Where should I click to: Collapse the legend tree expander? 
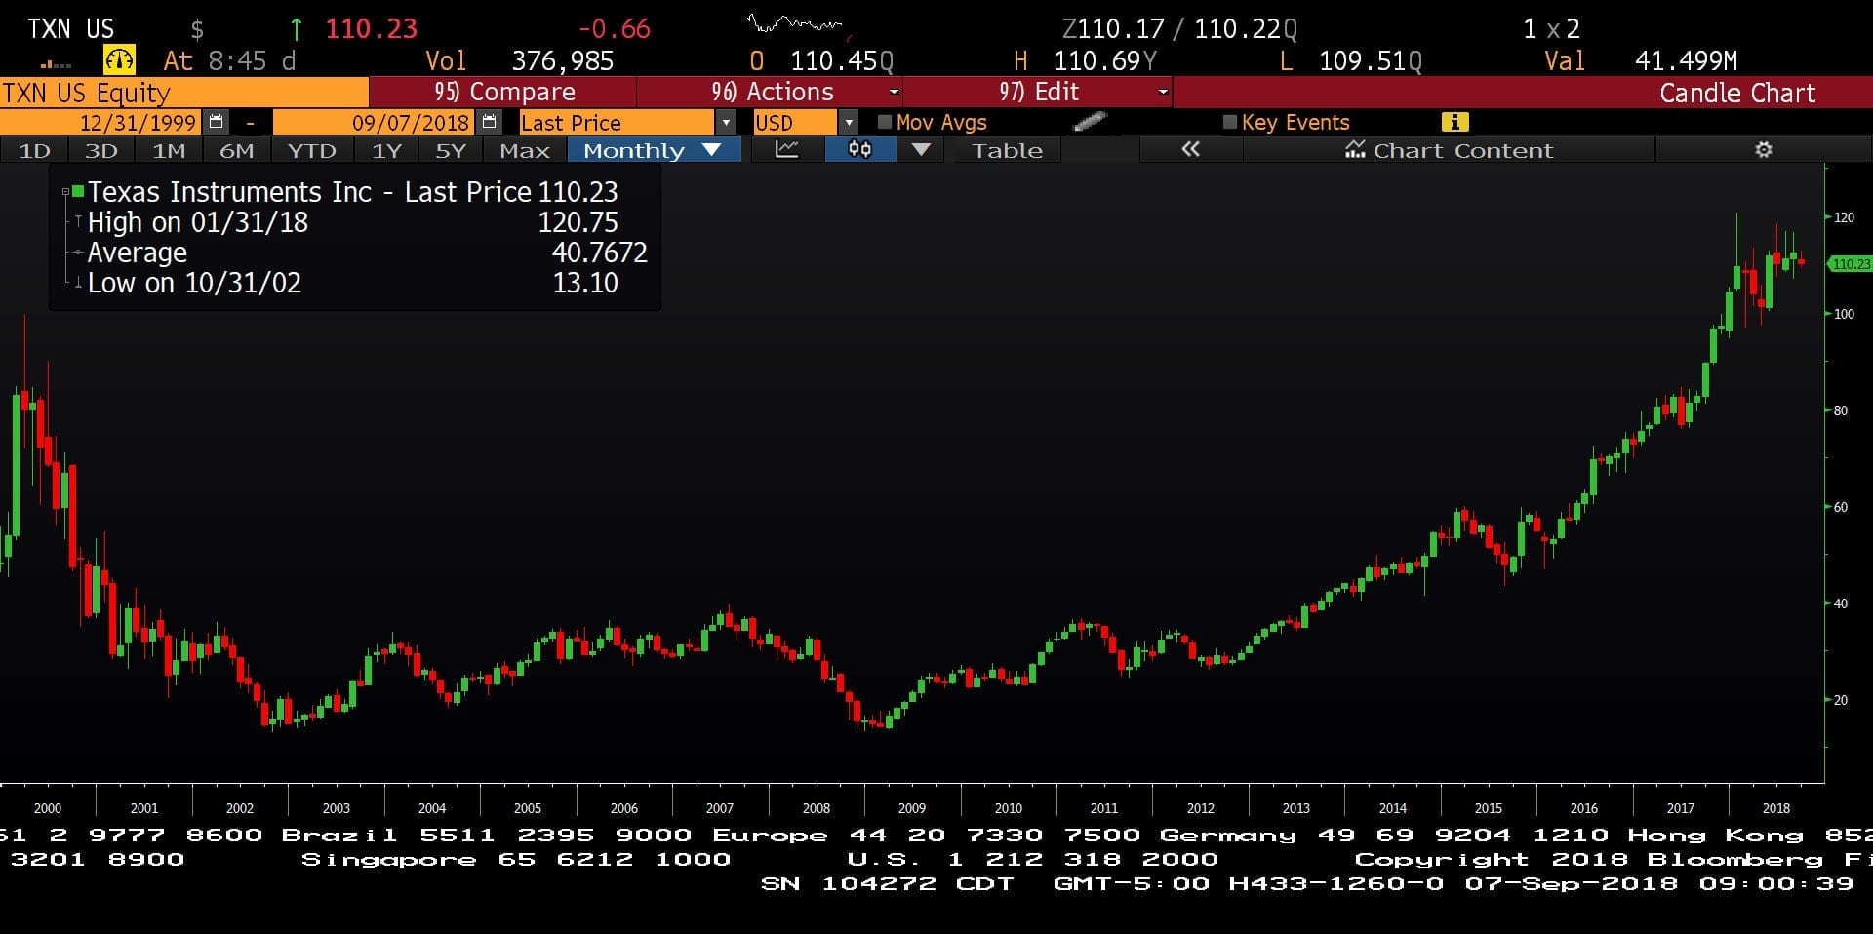click(x=65, y=192)
